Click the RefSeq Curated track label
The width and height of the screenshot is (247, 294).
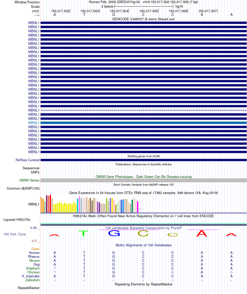[28, 160]
